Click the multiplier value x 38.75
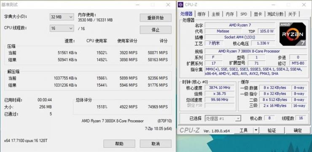The image size is (312, 152). [220, 94]
